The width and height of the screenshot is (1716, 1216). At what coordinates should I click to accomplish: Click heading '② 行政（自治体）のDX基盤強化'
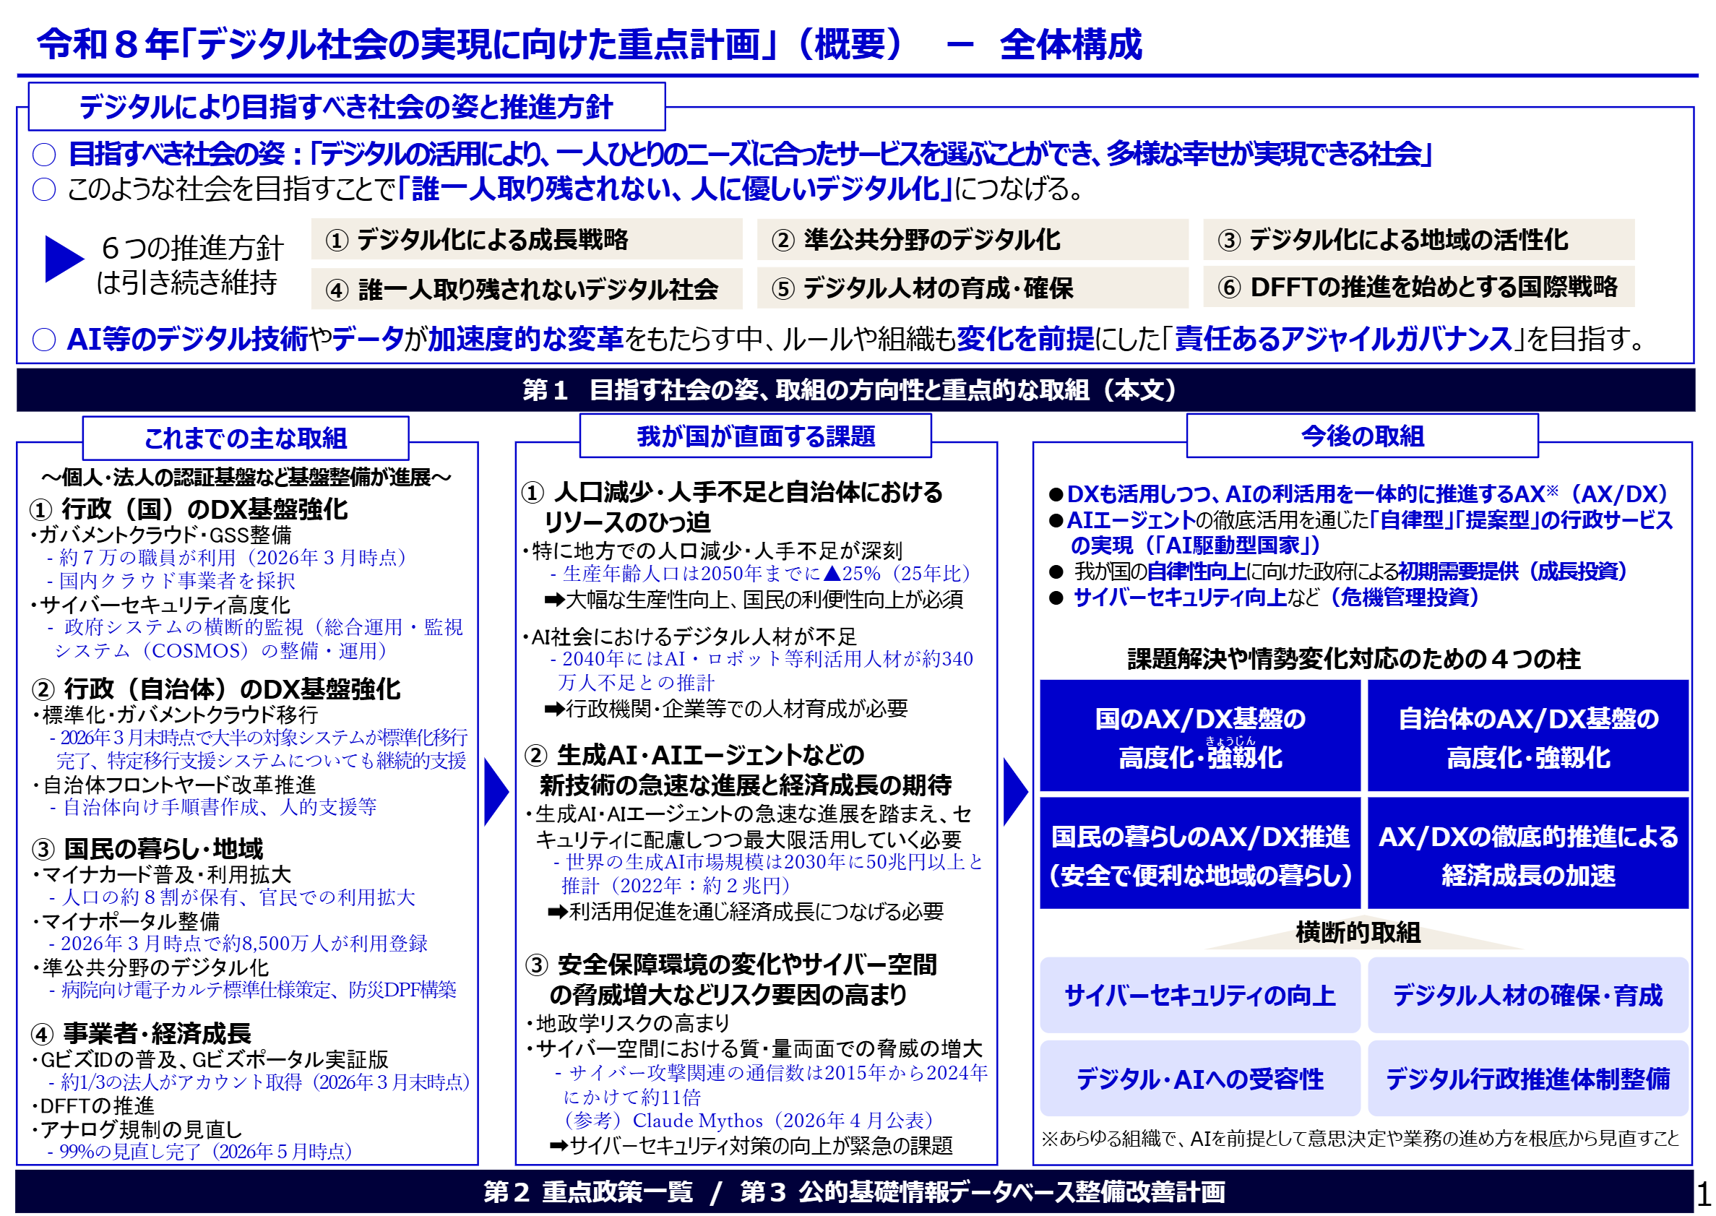[x=215, y=689]
